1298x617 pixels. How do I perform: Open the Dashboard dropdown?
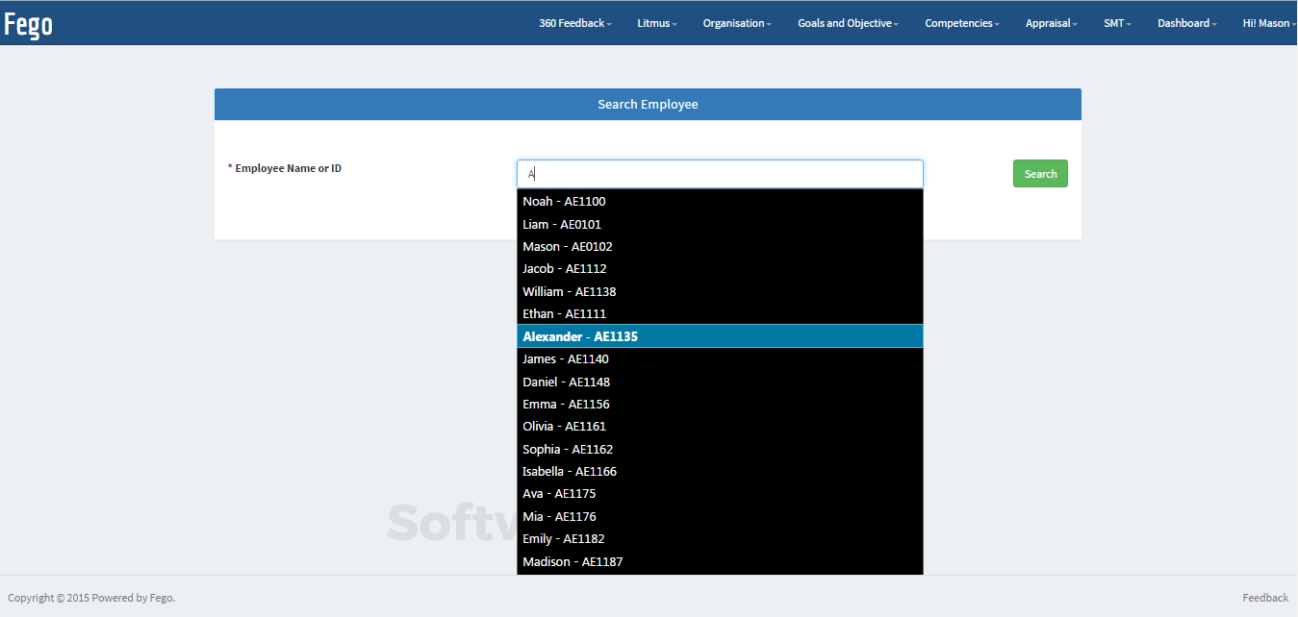(x=1186, y=23)
